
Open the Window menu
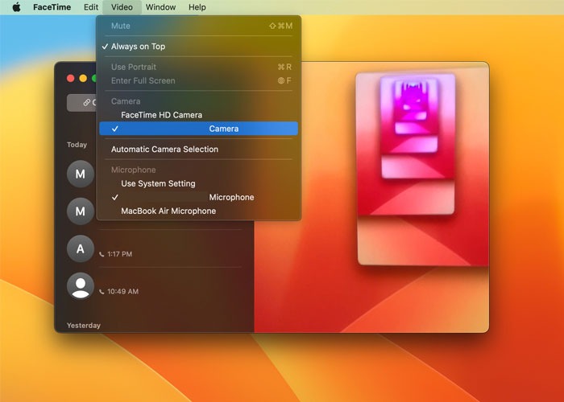pos(160,6)
